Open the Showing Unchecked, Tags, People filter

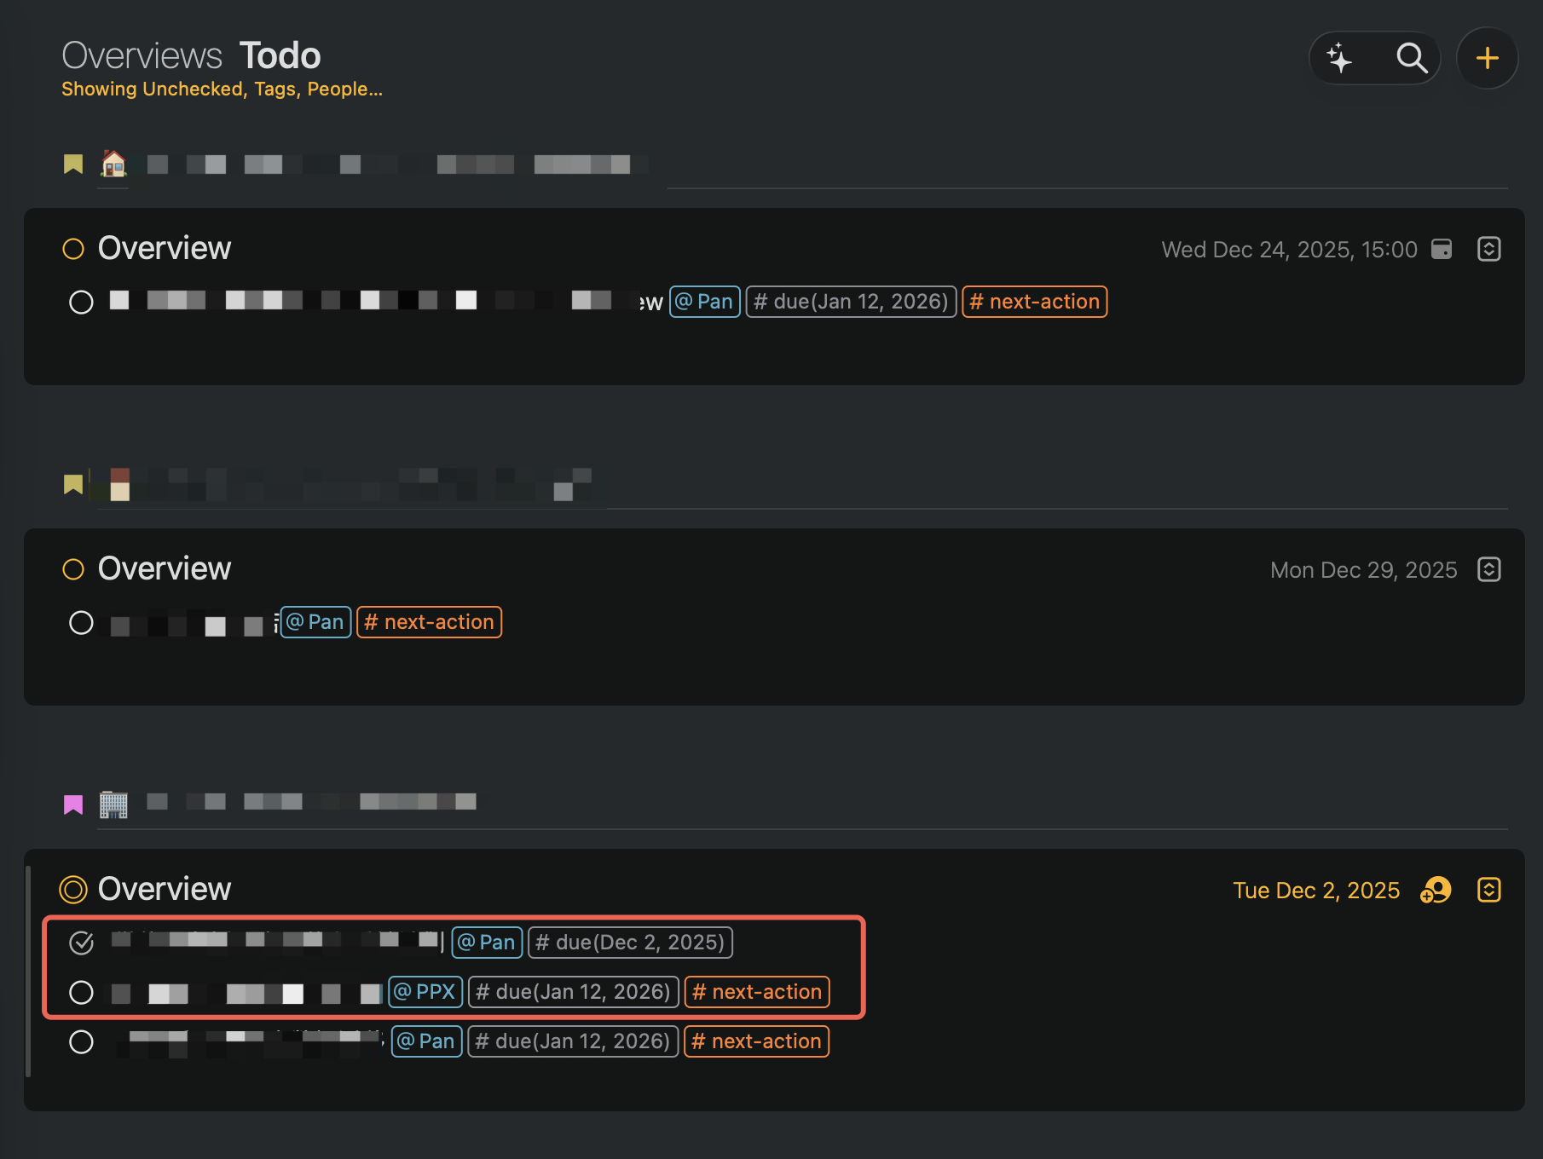222,89
